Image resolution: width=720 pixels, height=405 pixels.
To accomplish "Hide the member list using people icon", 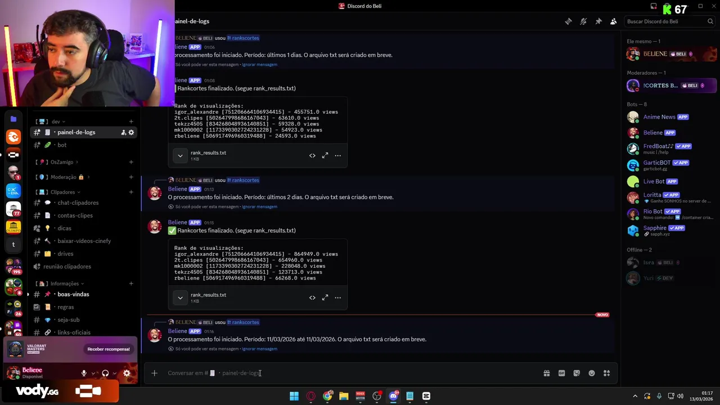I will coord(614,21).
